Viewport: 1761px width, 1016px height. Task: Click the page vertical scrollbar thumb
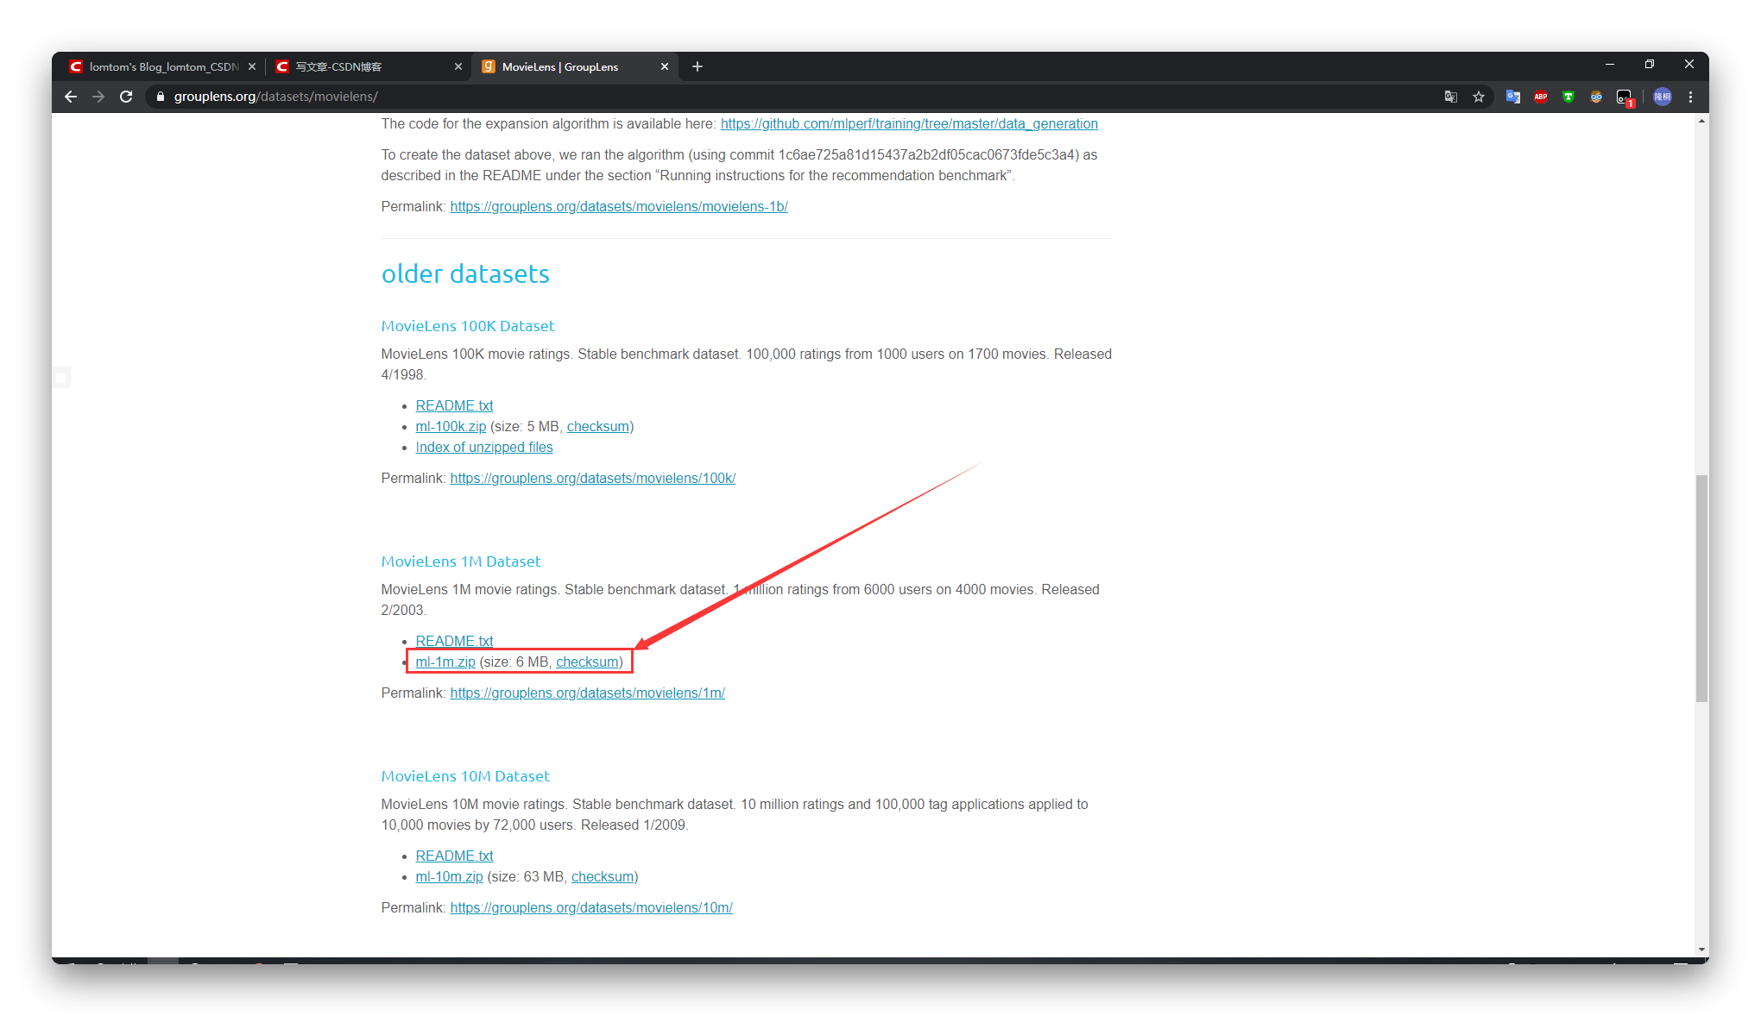point(1701,588)
